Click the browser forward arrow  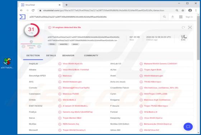pyautogui.click(x=27, y=10)
